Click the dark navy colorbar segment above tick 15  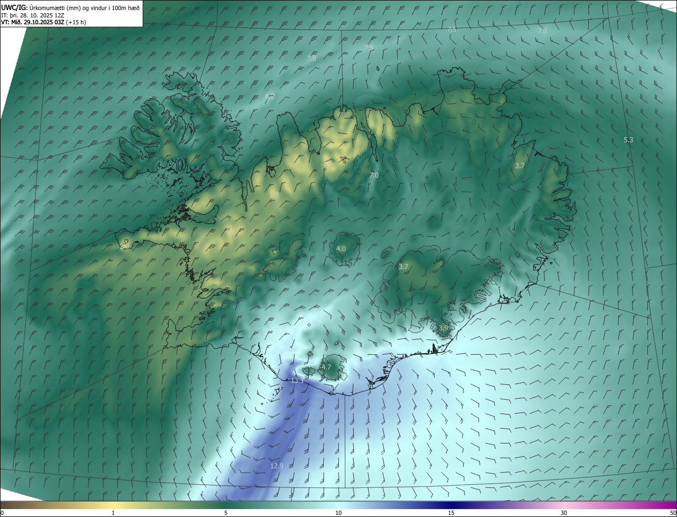pyautogui.click(x=451, y=505)
